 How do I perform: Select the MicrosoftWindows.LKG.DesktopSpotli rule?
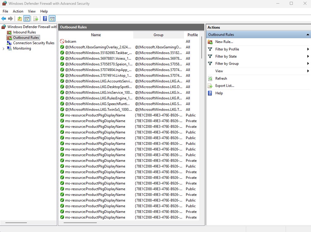[x=129, y=87]
